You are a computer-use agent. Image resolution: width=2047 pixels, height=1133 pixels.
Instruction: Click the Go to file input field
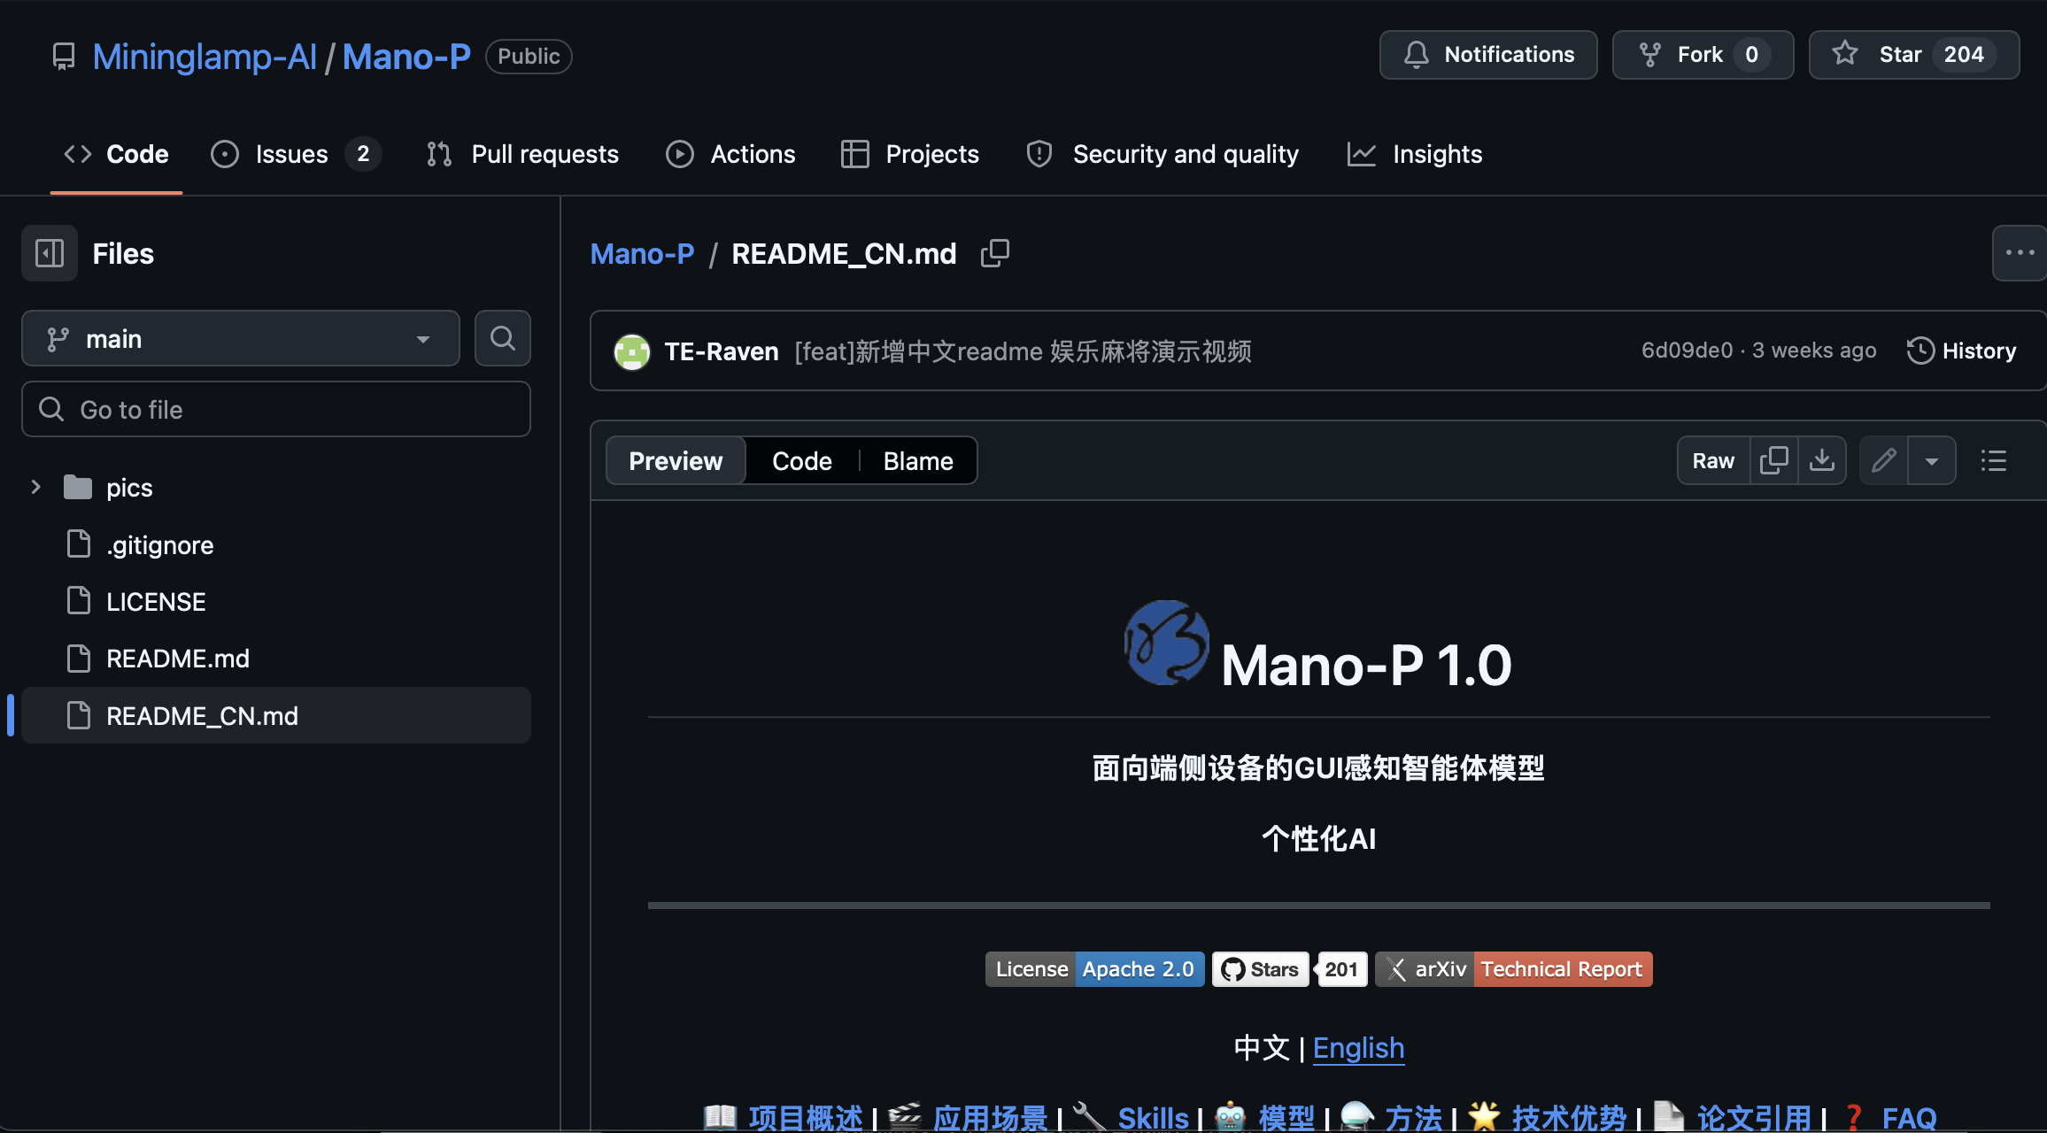[275, 409]
